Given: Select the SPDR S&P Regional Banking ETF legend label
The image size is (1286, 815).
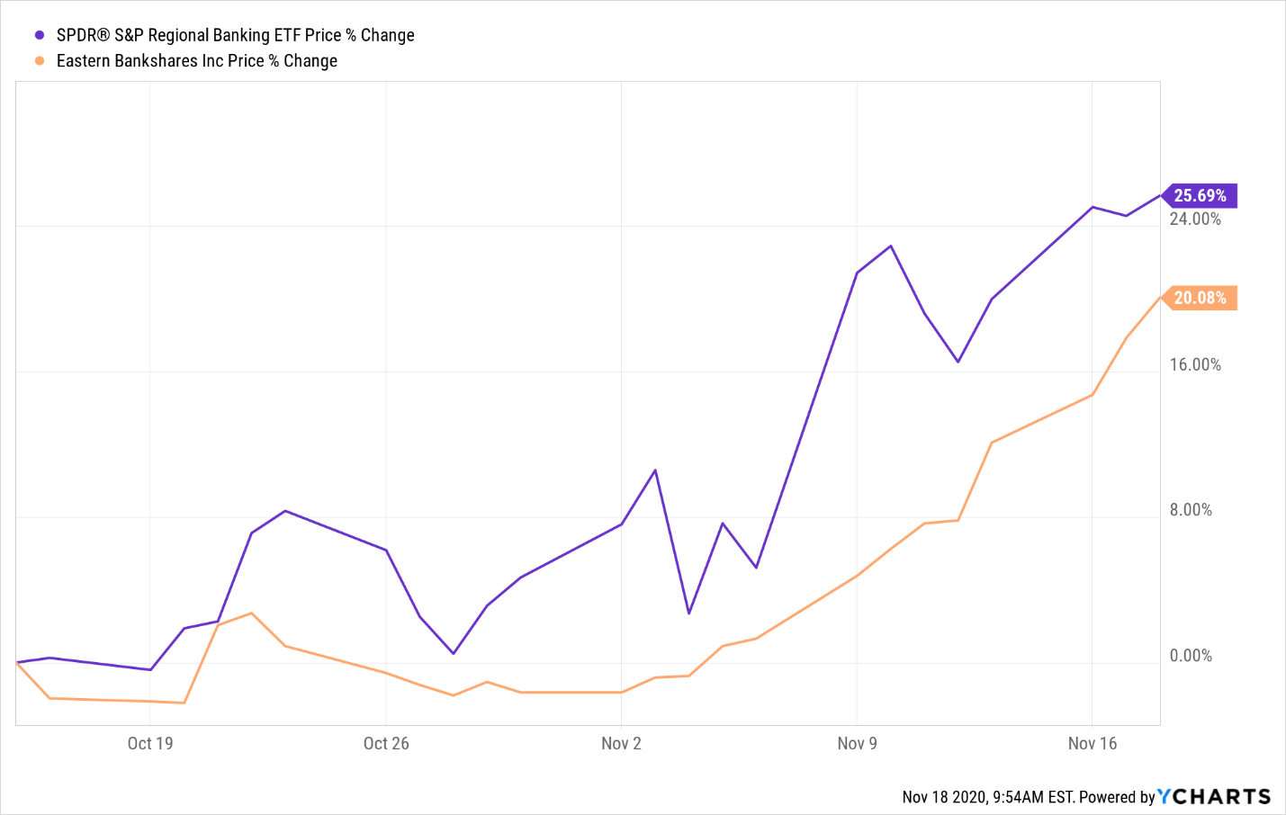Looking at the screenshot, I should click(x=235, y=36).
